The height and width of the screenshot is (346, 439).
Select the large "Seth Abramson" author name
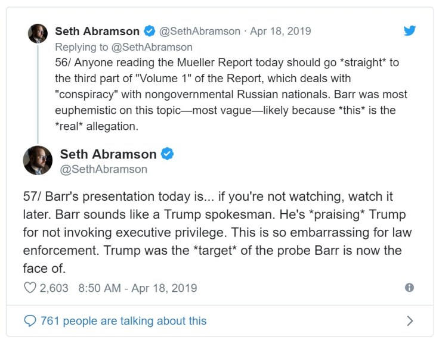108,154
